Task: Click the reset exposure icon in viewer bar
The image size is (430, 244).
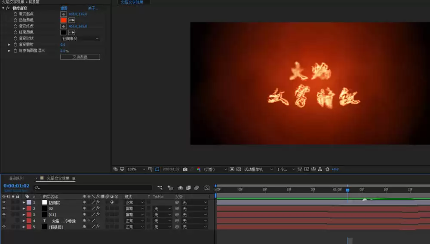Action: 327,169
